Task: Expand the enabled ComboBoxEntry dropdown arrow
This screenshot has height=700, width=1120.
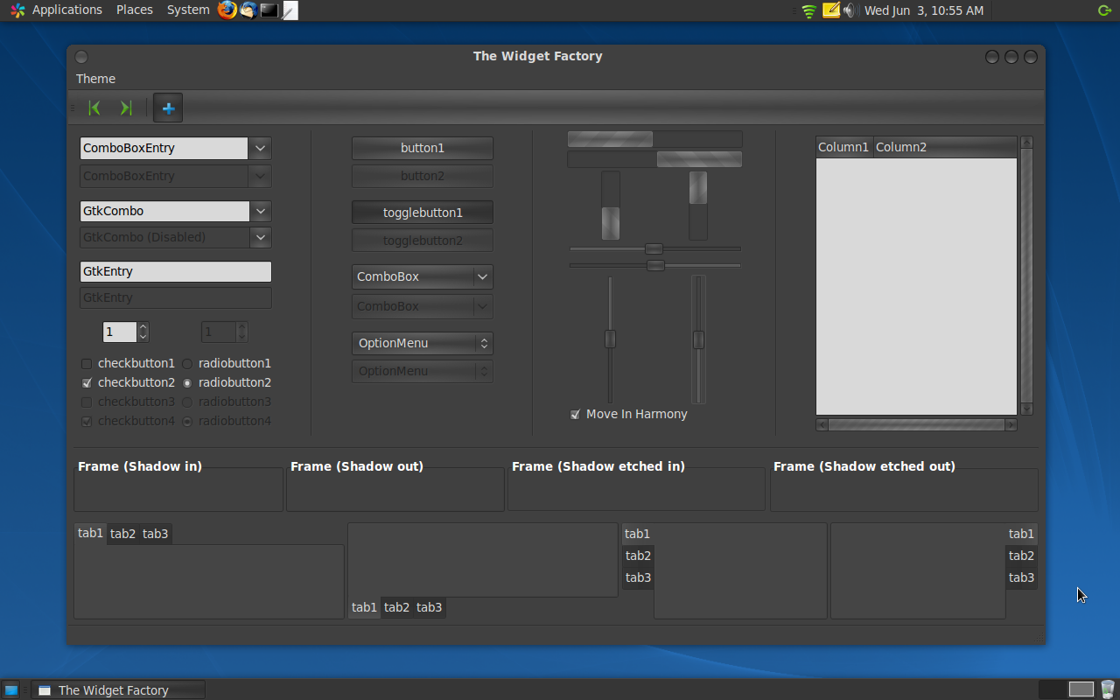Action: 260,148
